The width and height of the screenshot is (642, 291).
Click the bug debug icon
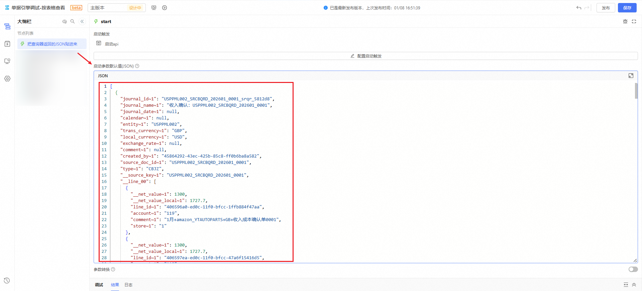coord(625,21)
